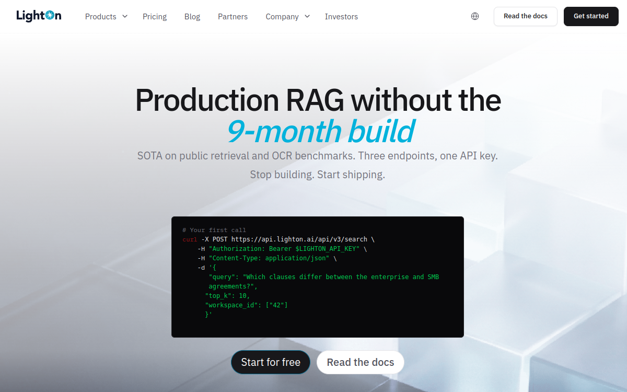This screenshot has height=392, width=627.
Task: Click Read the docs below the code block
Action: click(361, 362)
